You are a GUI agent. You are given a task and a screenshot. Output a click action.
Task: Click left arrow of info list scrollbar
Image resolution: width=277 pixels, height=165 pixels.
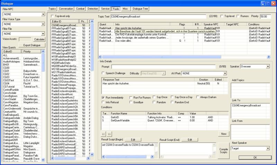(100, 57)
